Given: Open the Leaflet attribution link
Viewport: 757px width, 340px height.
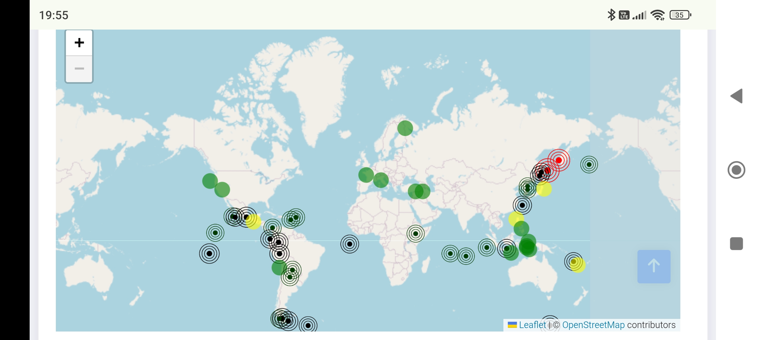Looking at the screenshot, I should pyautogui.click(x=532, y=325).
